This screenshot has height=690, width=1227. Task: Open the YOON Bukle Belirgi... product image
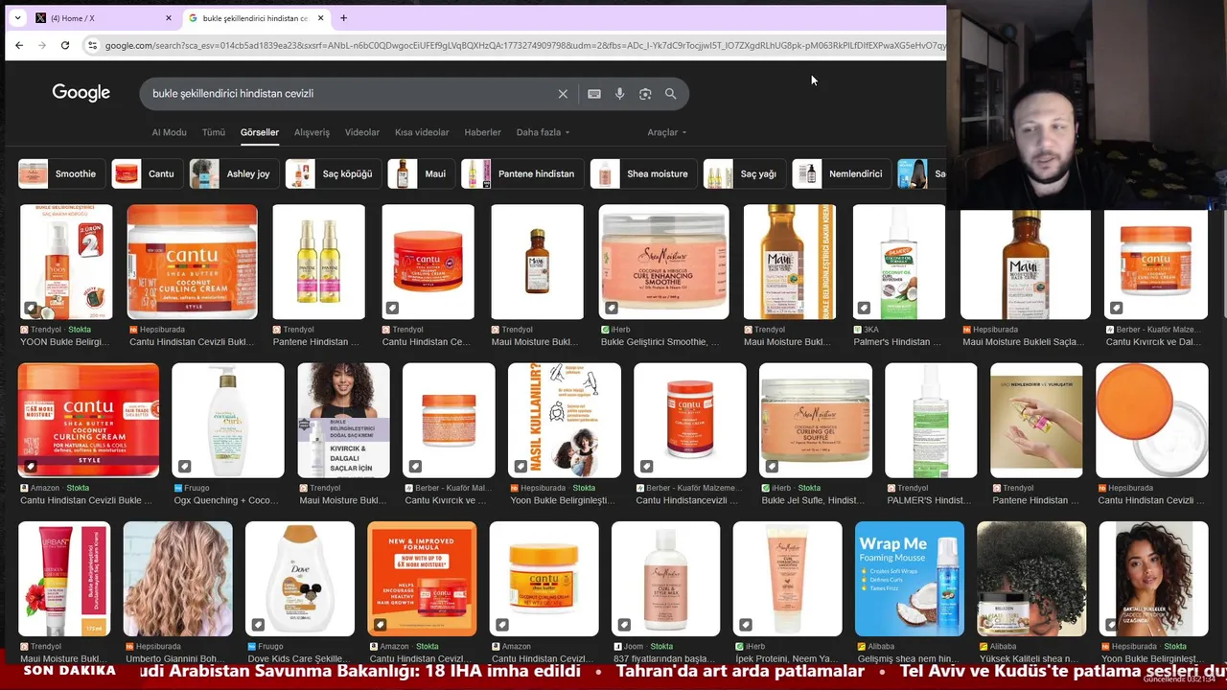click(66, 262)
